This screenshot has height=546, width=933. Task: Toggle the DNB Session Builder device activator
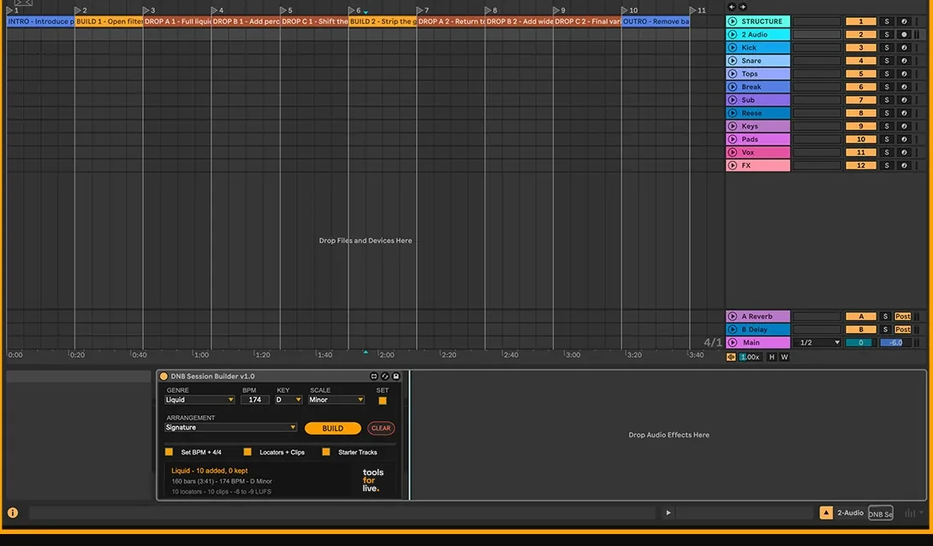(x=163, y=377)
